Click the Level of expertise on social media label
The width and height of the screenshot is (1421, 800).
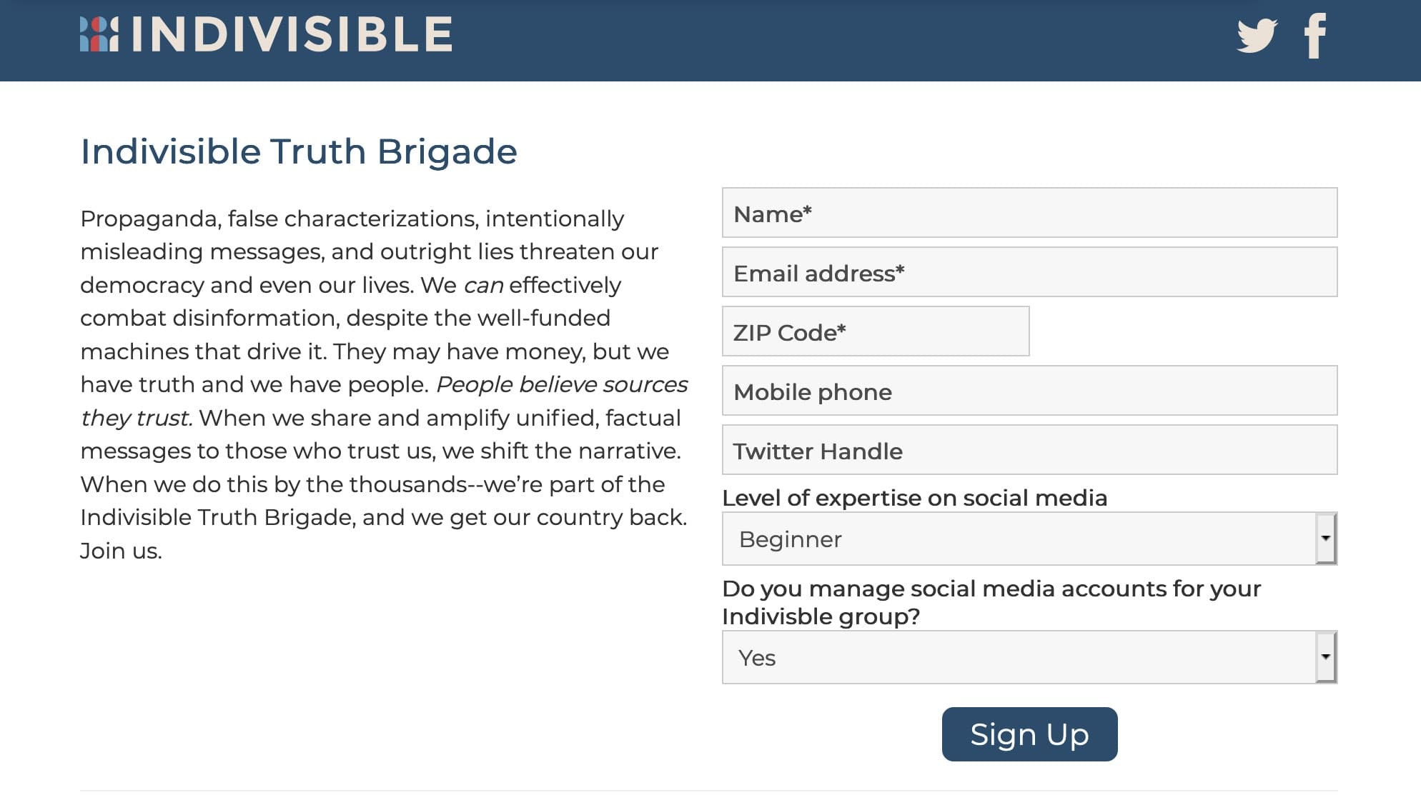pyautogui.click(x=914, y=498)
